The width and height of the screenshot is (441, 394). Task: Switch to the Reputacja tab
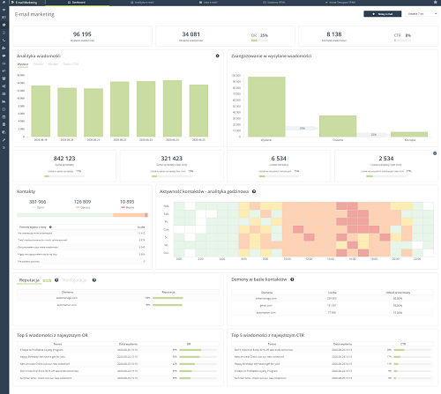[29, 280]
